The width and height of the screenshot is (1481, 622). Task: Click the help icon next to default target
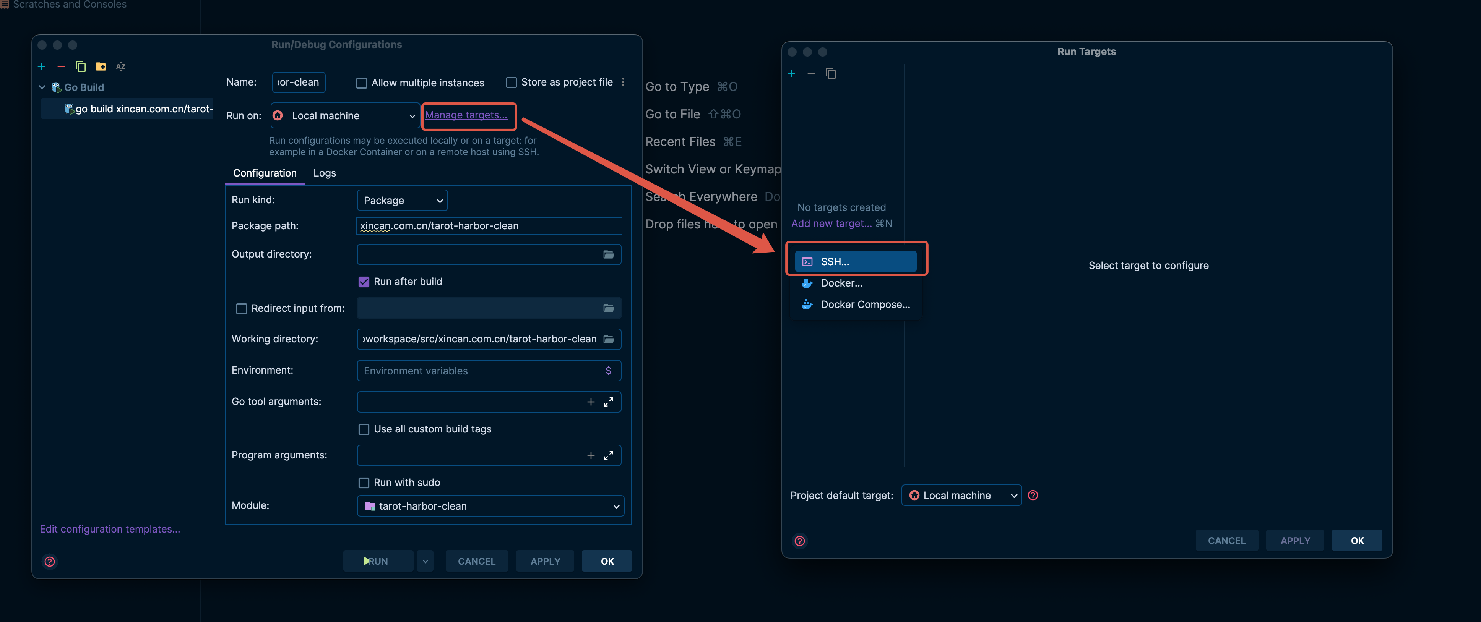[x=1033, y=495]
